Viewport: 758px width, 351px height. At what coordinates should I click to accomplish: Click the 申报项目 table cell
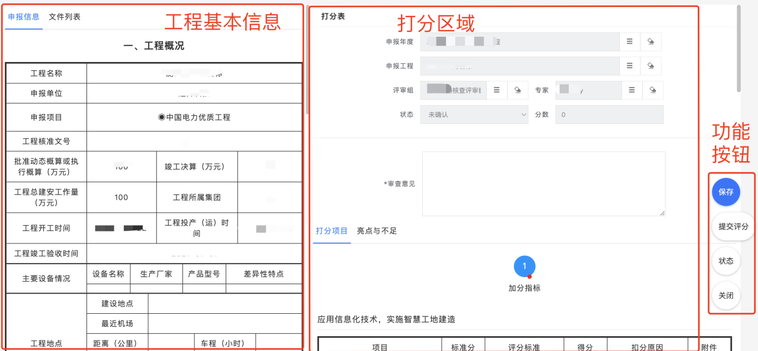click(x=46, y=117)
